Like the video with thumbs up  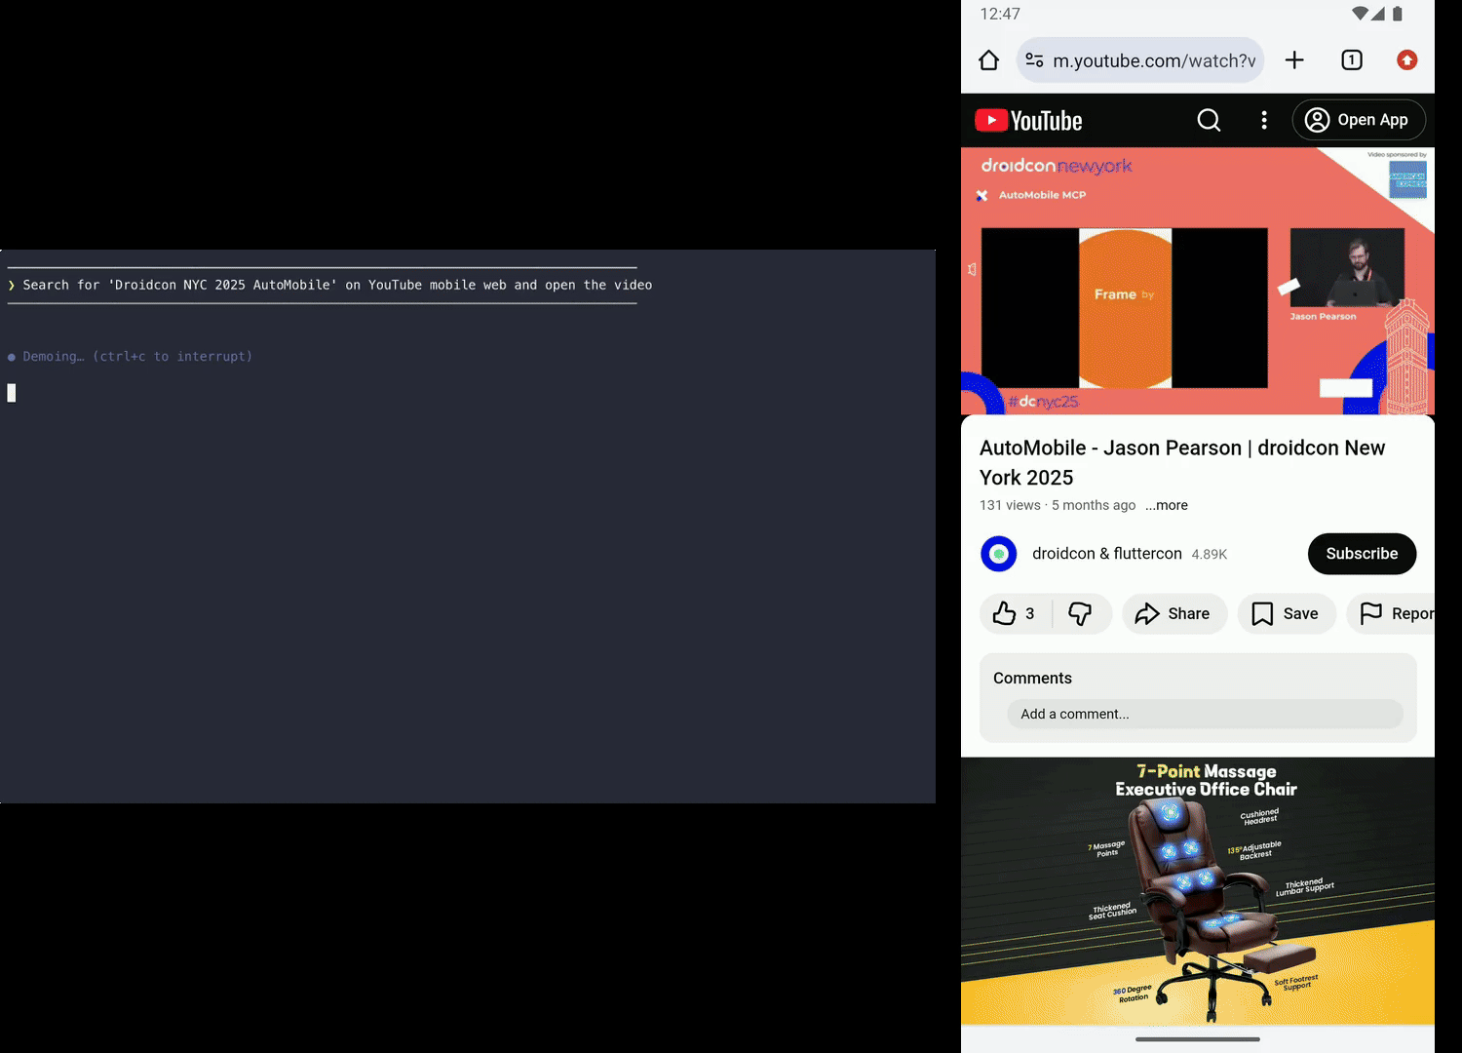1014,613
